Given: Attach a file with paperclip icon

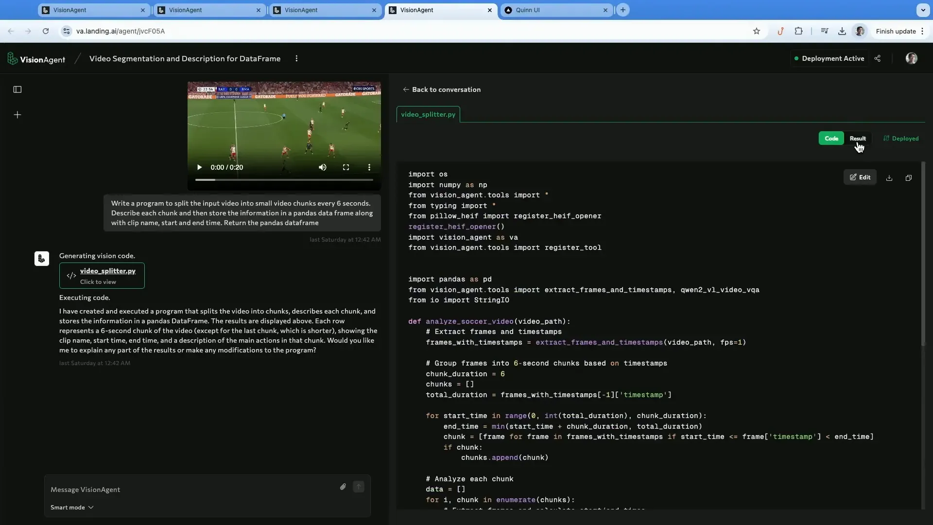Looking at the screenshot, I should [x=343, y=487].
